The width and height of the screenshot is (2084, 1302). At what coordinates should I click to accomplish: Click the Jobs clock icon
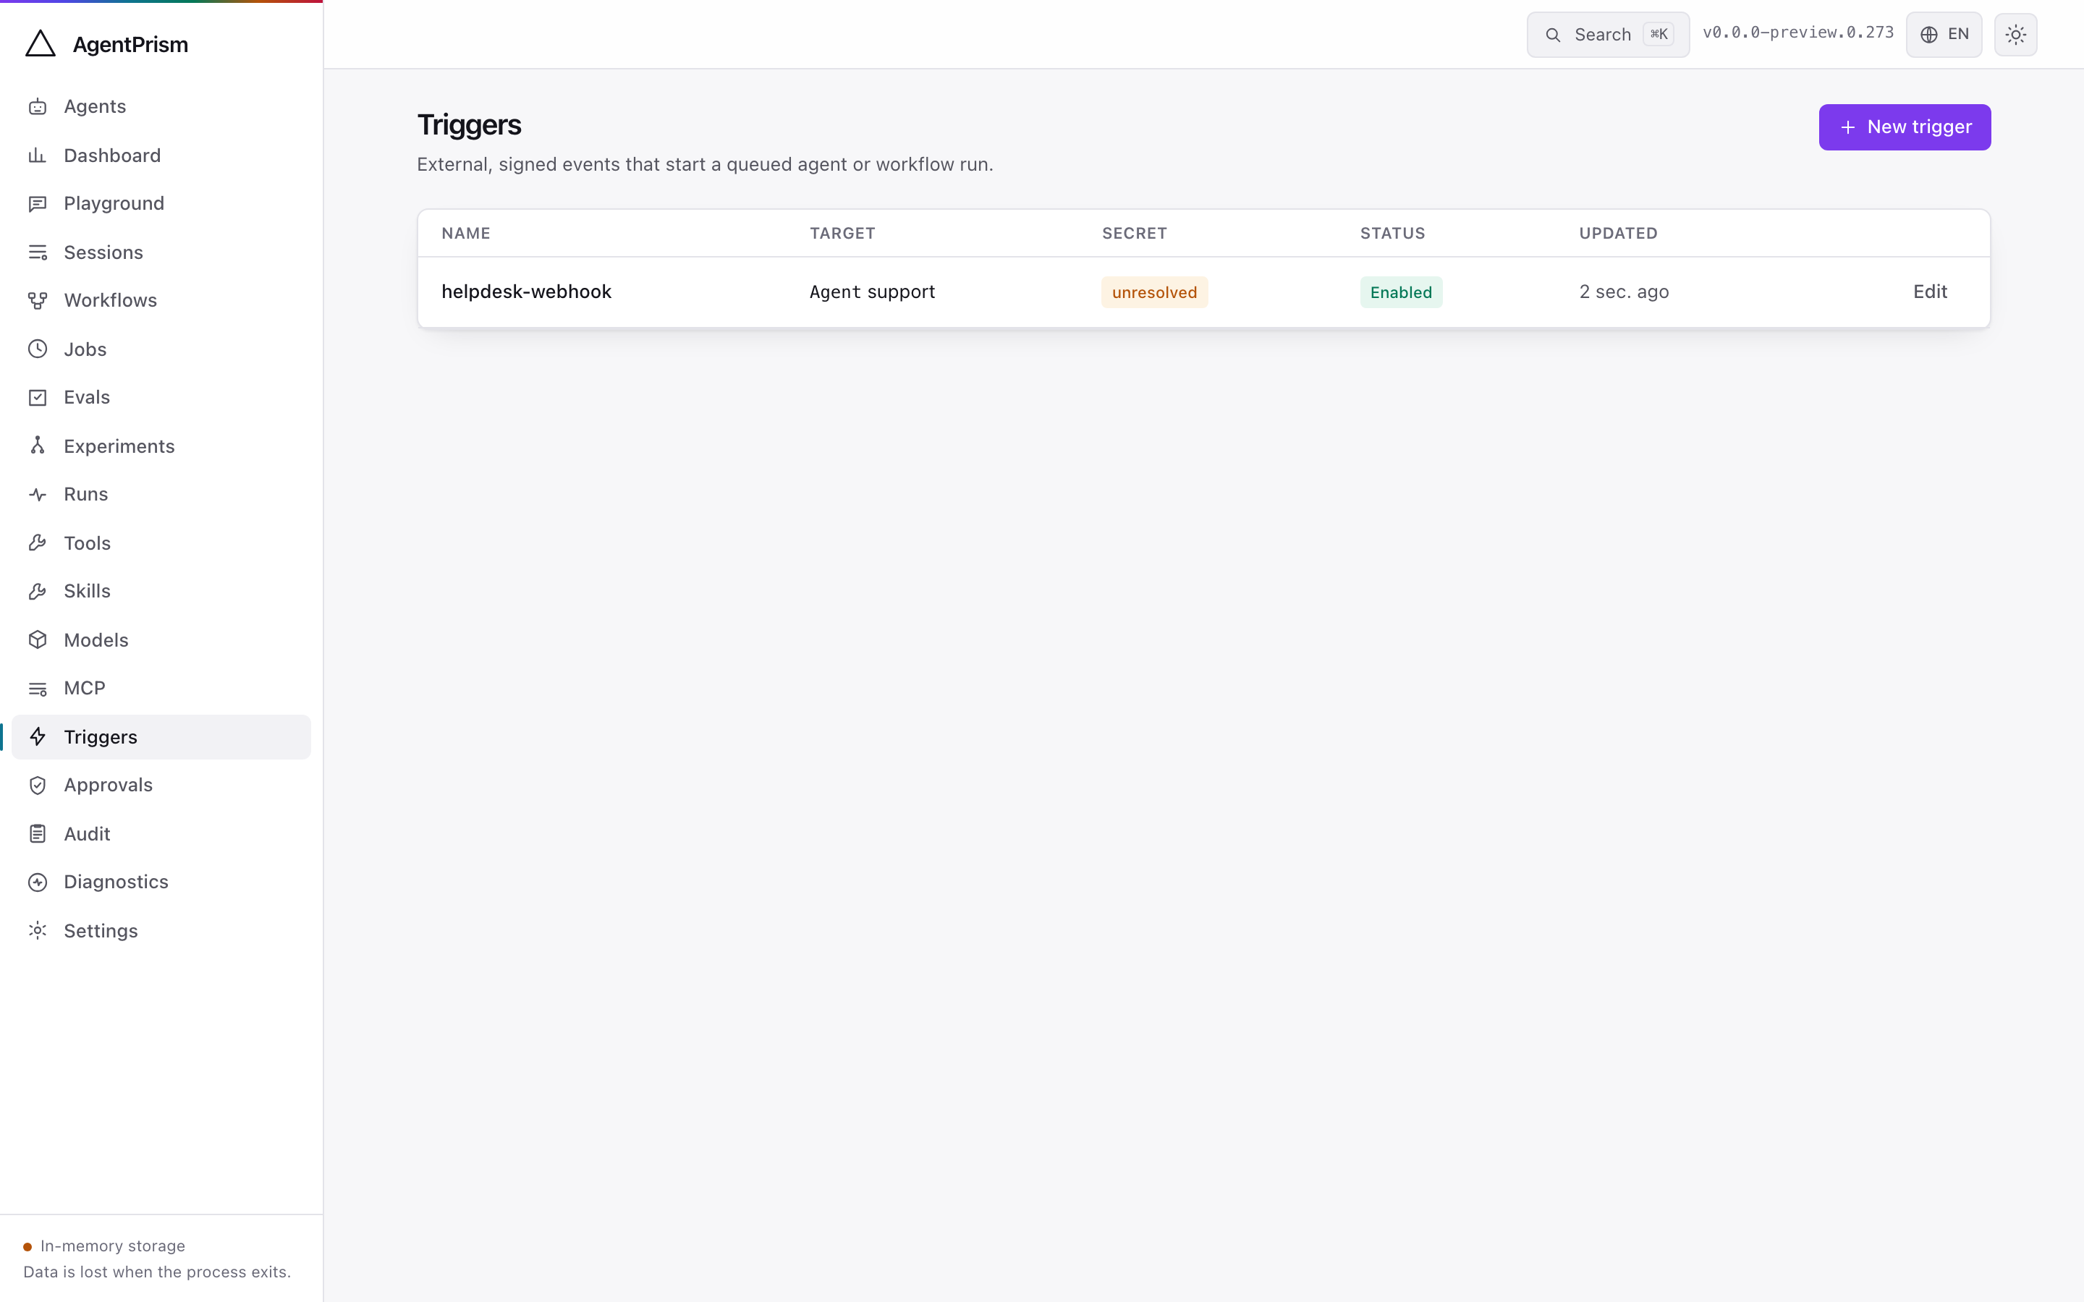pos(38,349)
